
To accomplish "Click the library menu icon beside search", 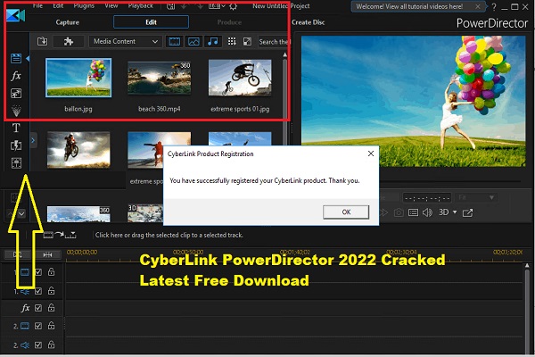I will point(247,42).
